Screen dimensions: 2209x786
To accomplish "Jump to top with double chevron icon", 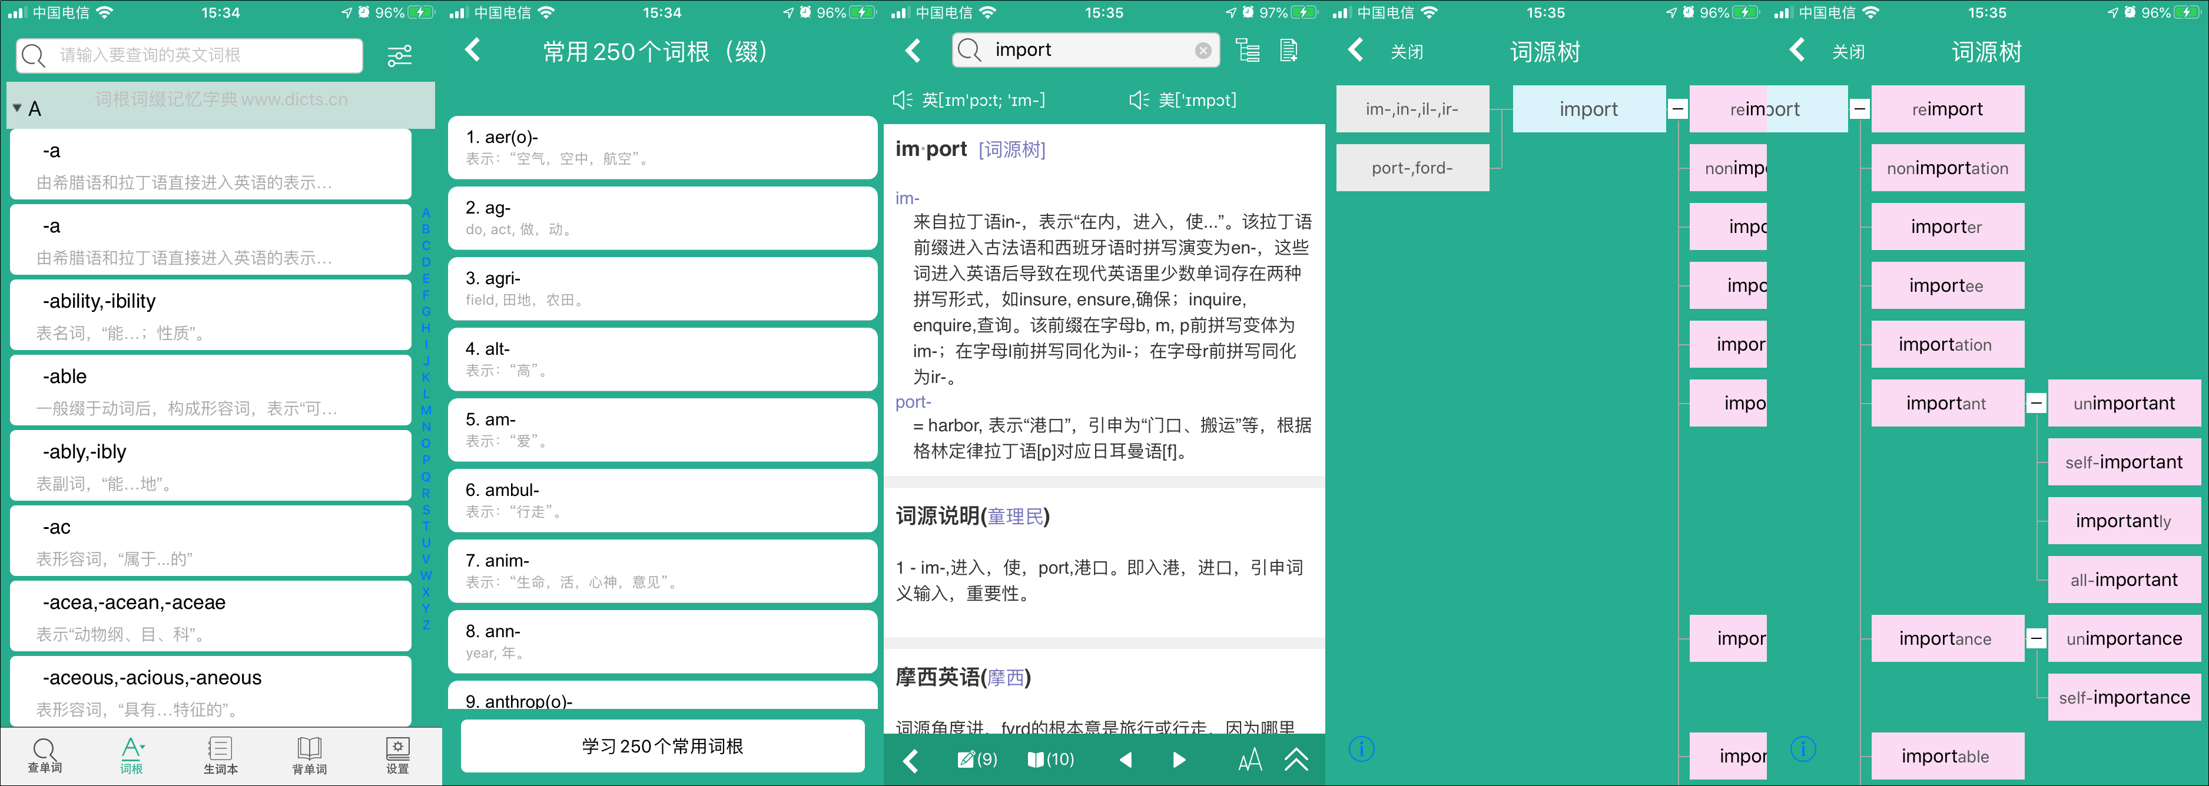I will click(1296, 760).
